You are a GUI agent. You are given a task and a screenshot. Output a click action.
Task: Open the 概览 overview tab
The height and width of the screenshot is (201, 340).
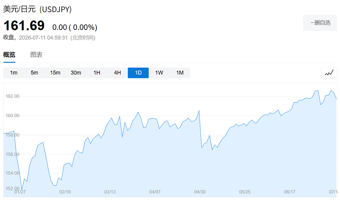coord(9,55)
